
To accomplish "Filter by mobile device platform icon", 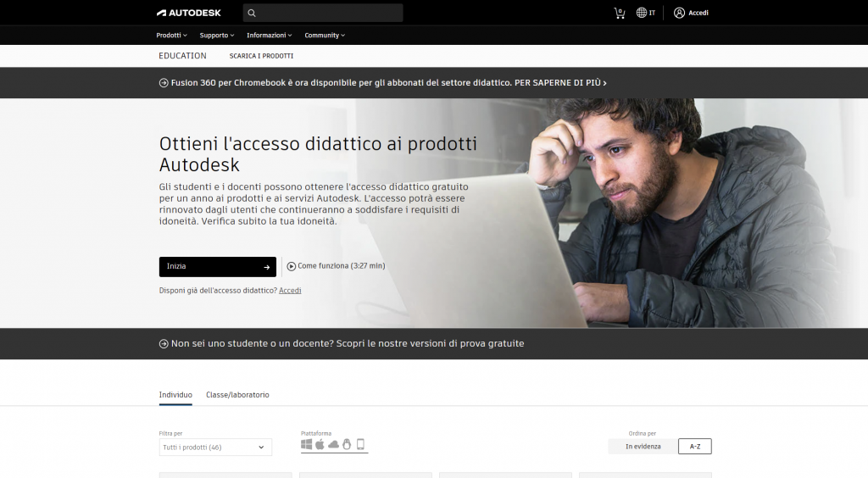I will (x=360, y=444).
